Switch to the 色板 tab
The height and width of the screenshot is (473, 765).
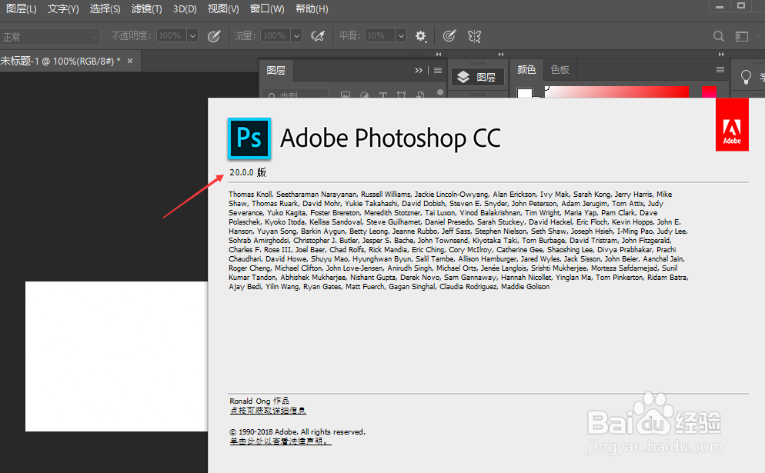click(559, 70)
